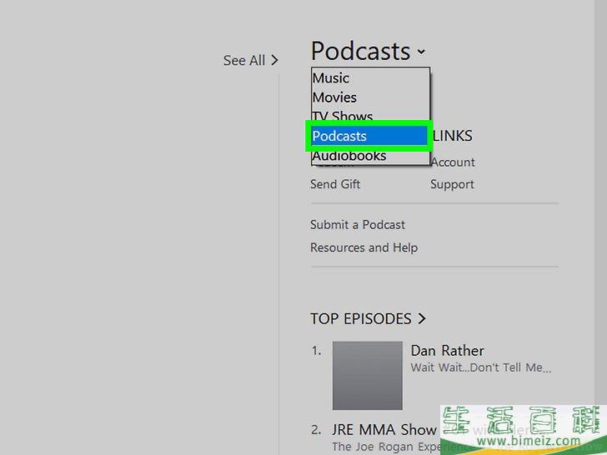Pick Podcasts in the dropdown list
The image size is (607, 455).
pos(369,136)
